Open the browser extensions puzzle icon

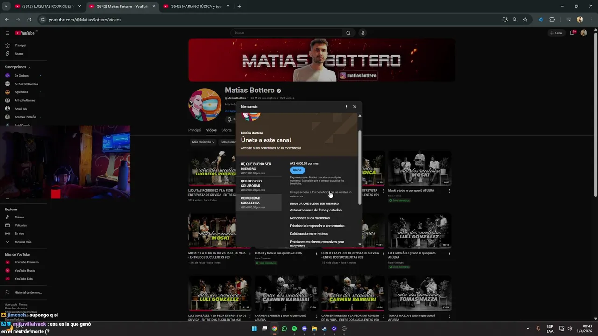coord(552,20)
